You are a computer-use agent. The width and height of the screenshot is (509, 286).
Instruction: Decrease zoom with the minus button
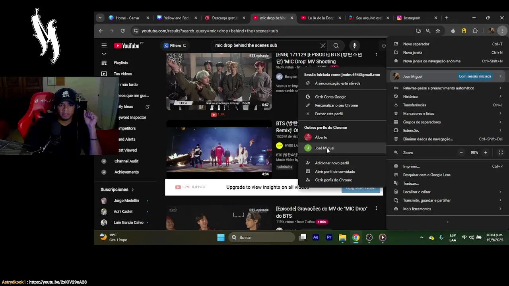[x=461, y=153]
